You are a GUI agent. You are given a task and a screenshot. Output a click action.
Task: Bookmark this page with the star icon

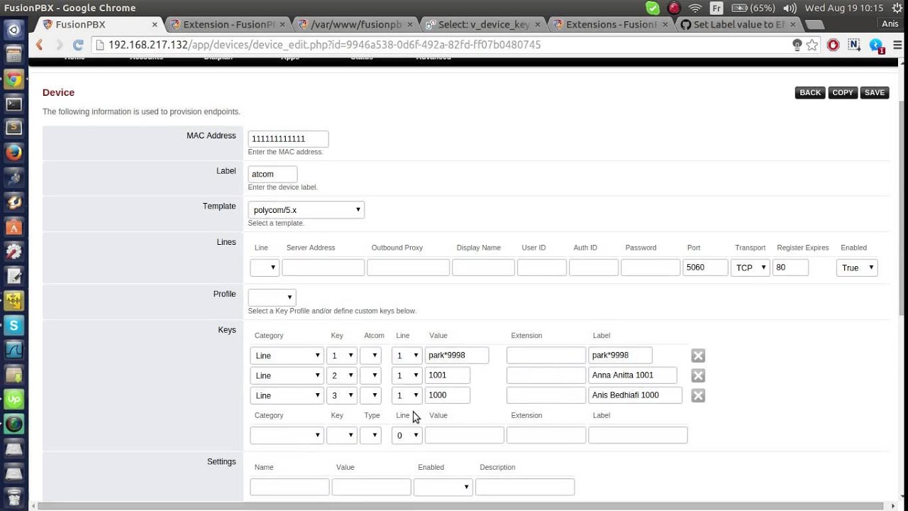pos(812,45)
